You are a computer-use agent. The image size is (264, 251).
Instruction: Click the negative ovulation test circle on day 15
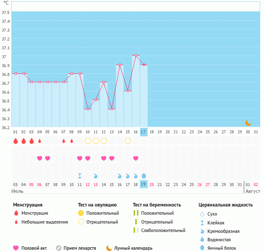[x=128, y=140]
